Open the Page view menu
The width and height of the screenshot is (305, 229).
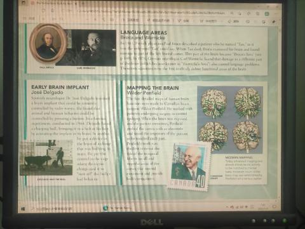click(x=131, y=20)
